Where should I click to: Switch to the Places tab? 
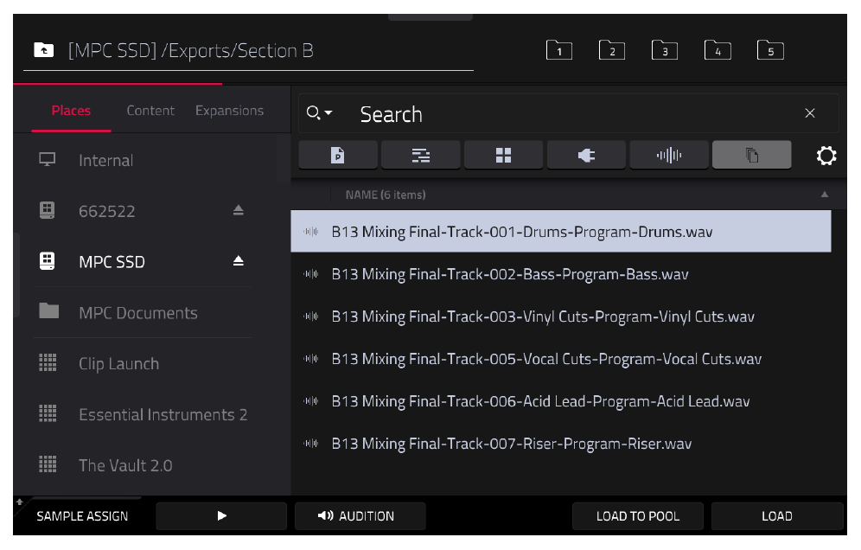[x=71, y=111]
